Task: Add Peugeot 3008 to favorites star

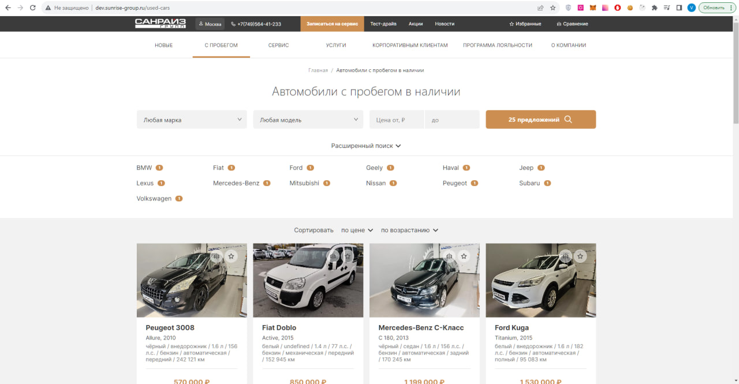Action: pyautogui.click(x=231, y=256)
